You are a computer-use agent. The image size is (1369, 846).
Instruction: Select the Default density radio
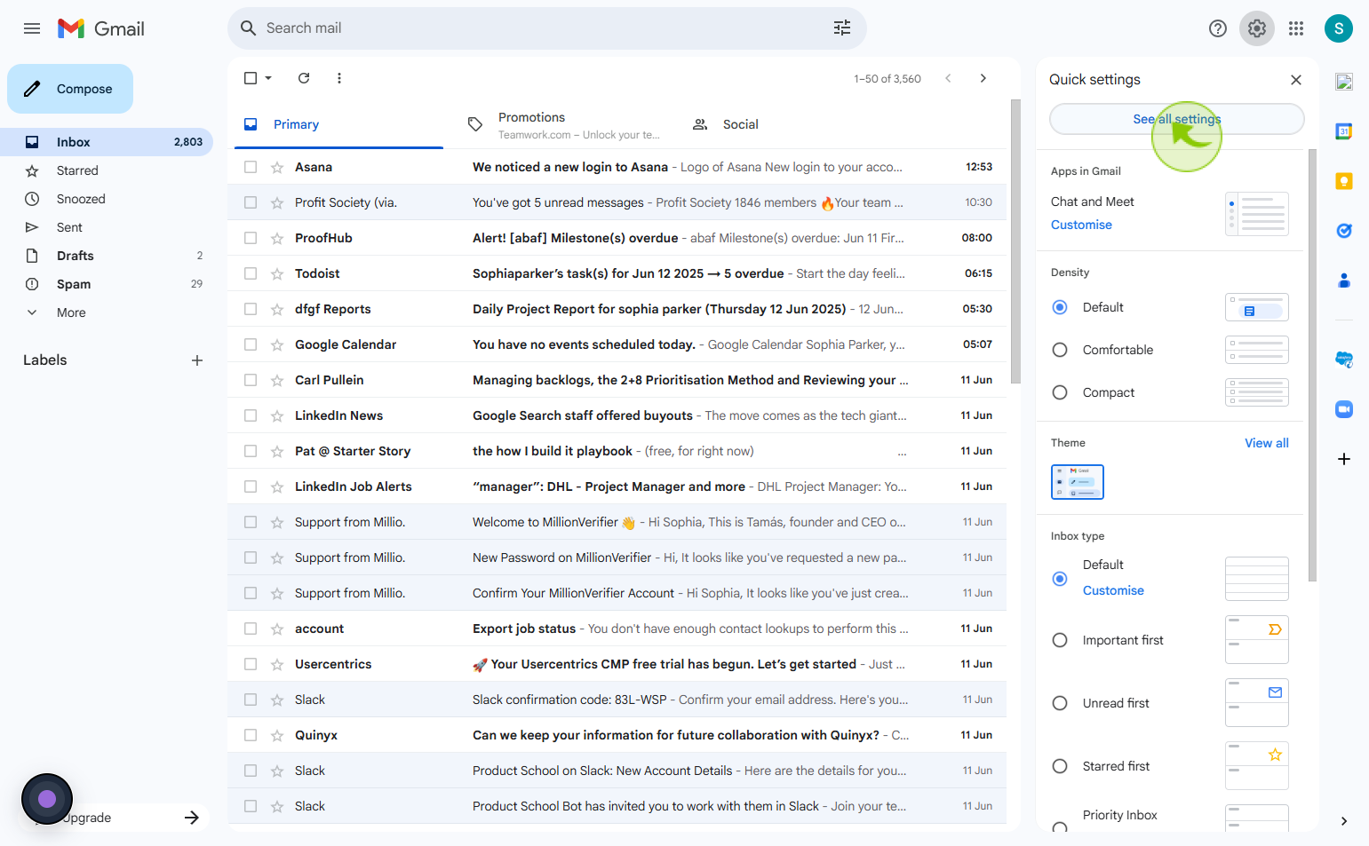1060,307
